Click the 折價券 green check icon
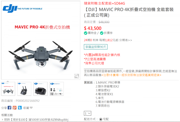The image size is (180, 122). [101, 33]
